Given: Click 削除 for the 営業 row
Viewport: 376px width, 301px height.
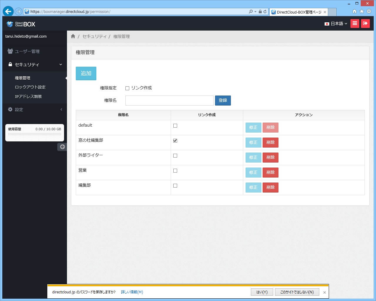Looking at the screenshot, I should click(271, 173).
